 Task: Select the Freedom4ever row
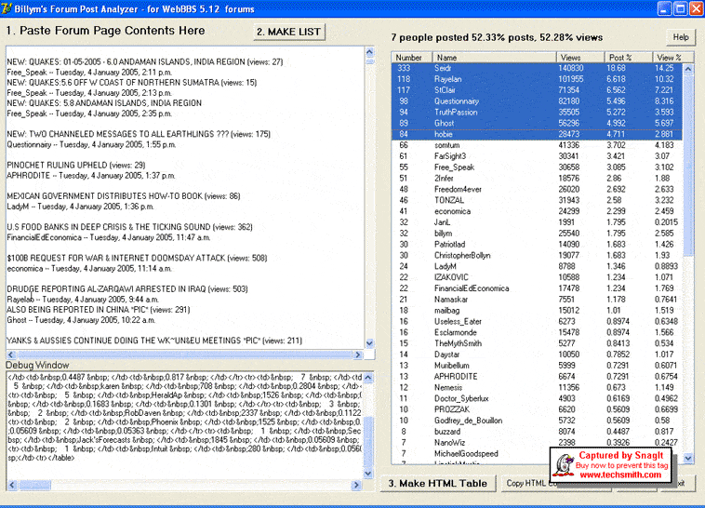pos(537,190)
